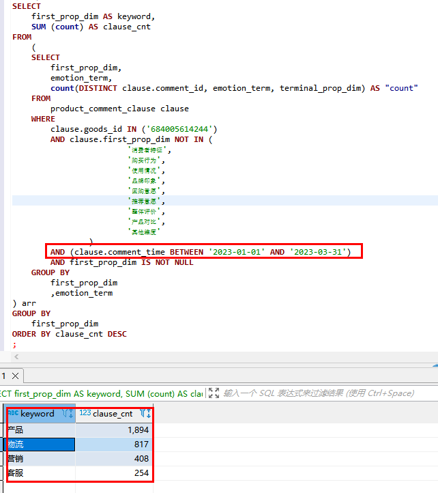Image resolution: width=438 pixels, height=493 pixels.
Task: Select the 1,894 clause_cnt cell
Action: (x=114, y=429)
